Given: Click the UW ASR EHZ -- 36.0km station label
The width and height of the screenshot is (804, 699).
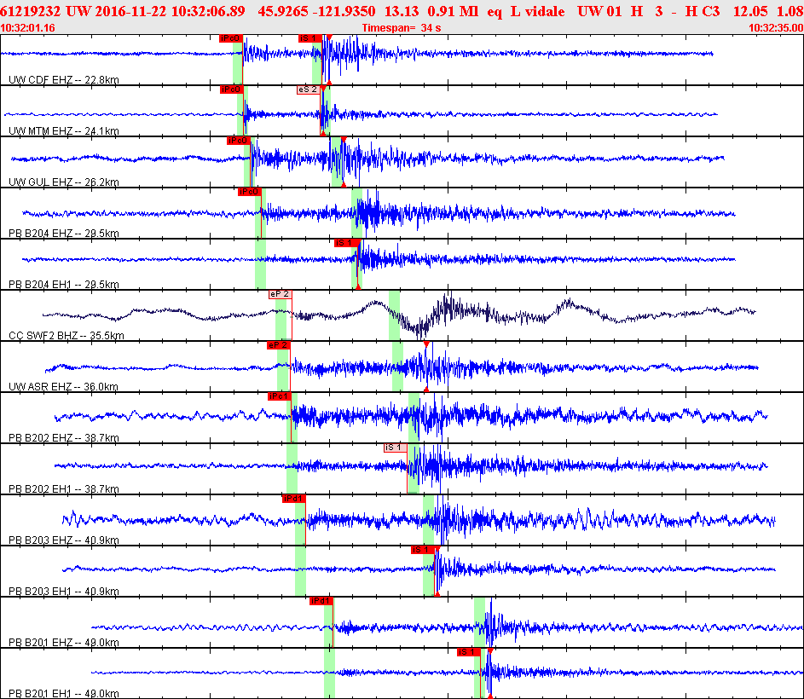Looking at the screenshot, I should 63,387.
